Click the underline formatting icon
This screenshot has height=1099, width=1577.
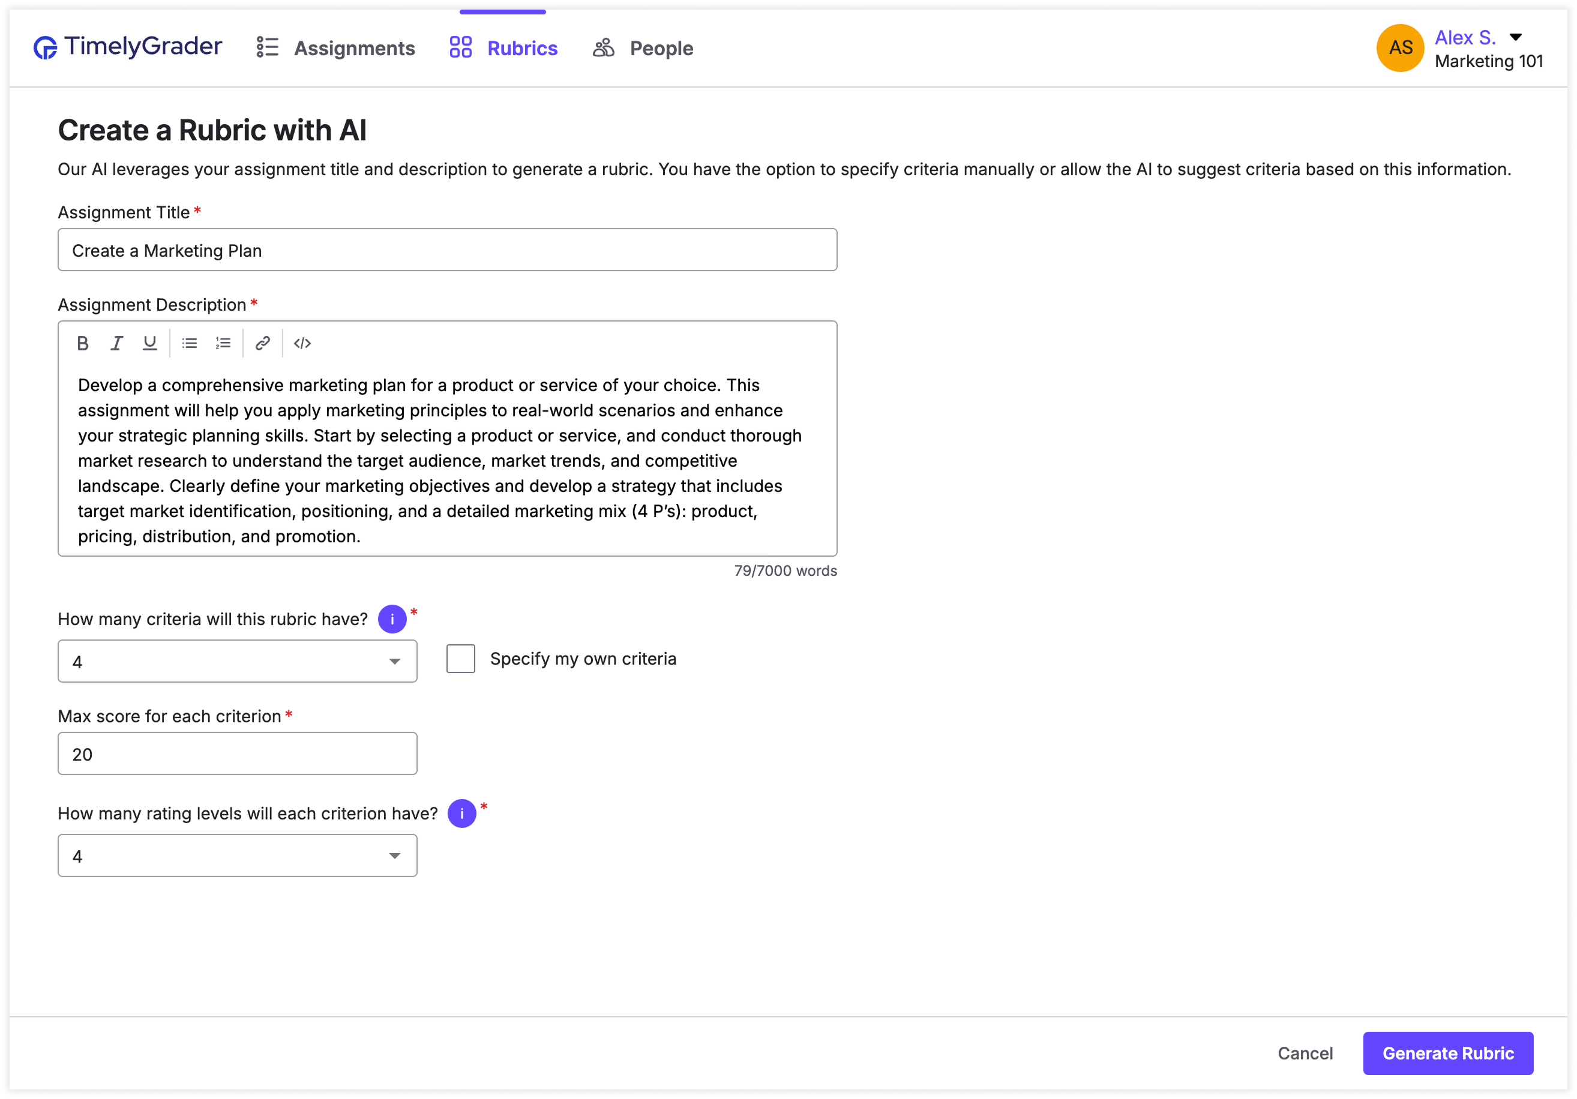pyautogui.click(x=150, y=343)
